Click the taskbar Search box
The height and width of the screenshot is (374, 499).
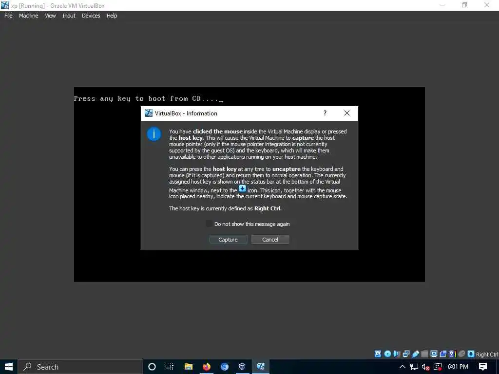[x=80, y=367]
